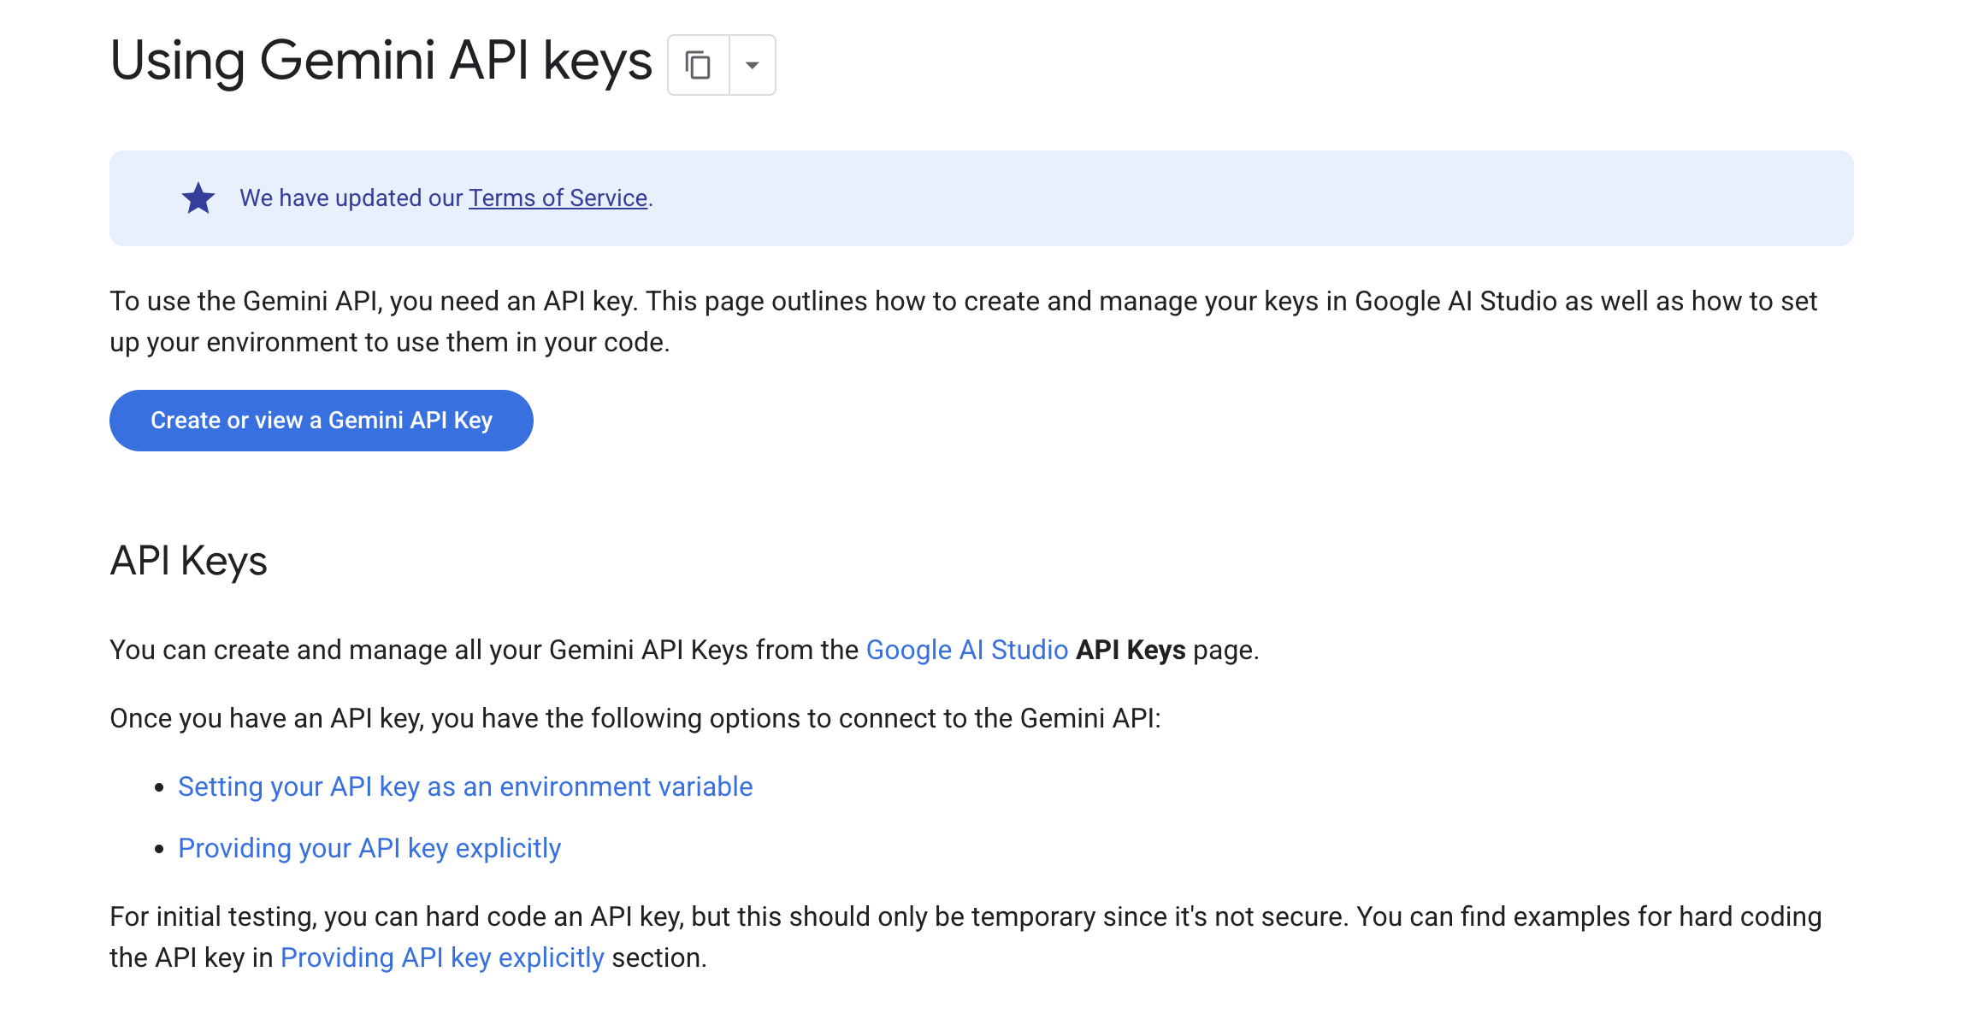Click the copy page icon beside the title
Screen dimensions: 1972x1019
[698, 65]
